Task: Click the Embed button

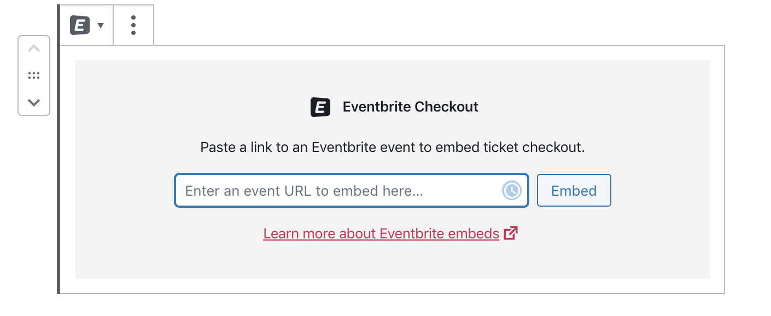Action: tap(574, 190)
